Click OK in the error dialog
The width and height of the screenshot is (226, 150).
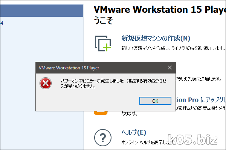(x=155, y=101)
